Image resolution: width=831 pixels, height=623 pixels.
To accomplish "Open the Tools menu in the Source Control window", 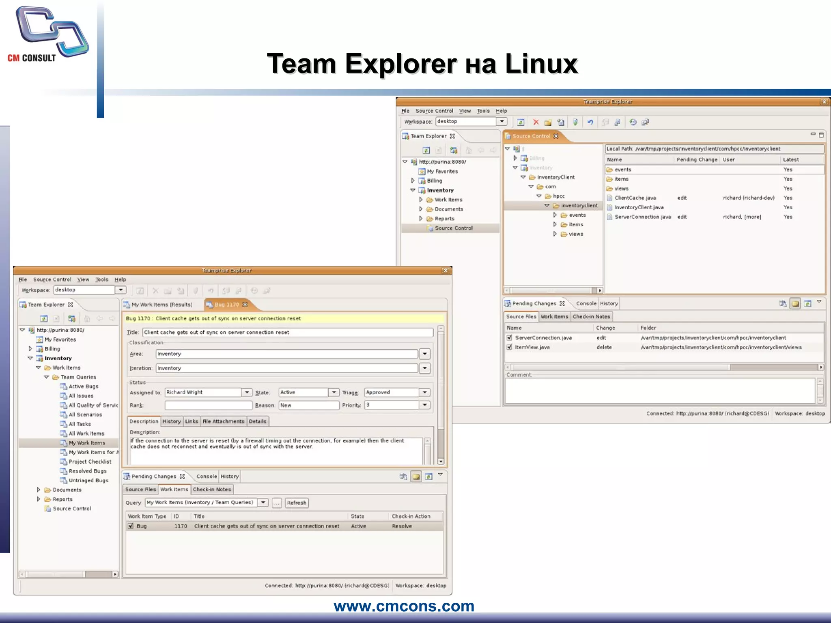I will click(483, 111).
